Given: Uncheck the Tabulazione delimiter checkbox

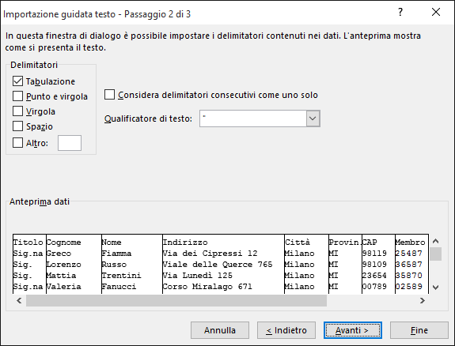Looking at the screenshot, I should pos(17,81).
